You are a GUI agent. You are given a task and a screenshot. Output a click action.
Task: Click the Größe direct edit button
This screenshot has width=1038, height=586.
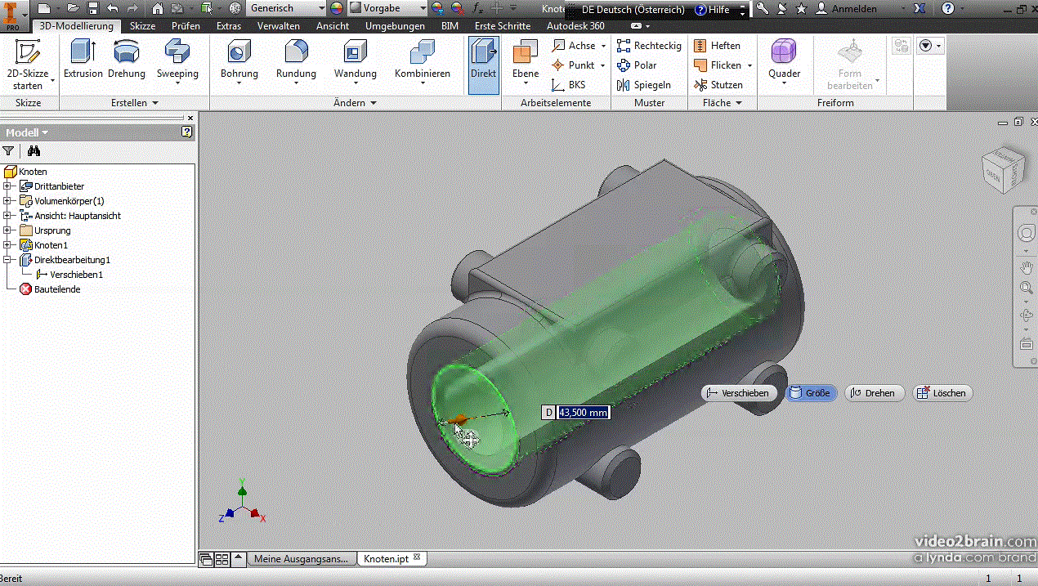pyautogui.click(x=812, y=393)
